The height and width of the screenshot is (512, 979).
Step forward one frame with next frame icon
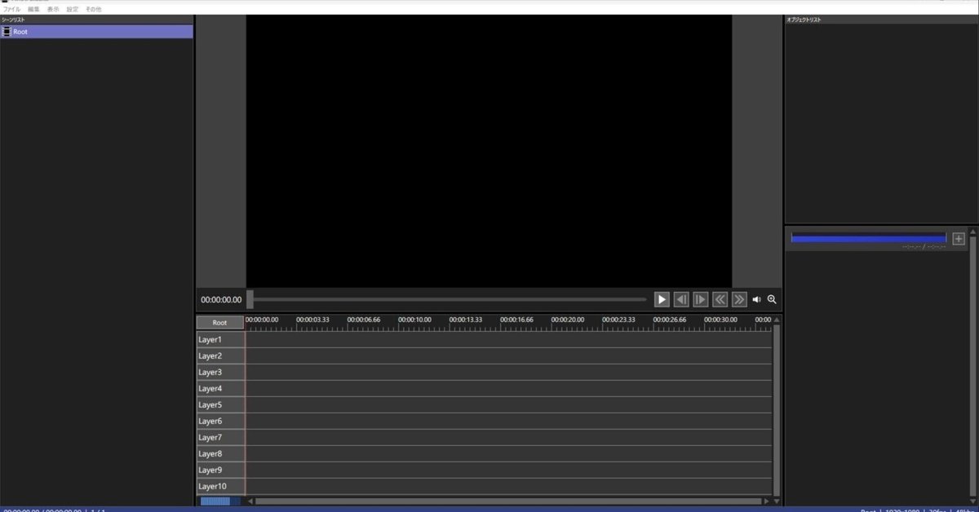click(x=700, y=299)
